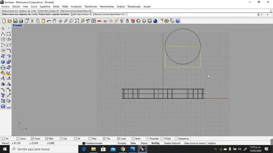The height and width of the screenshot is (153, 273).
Task: Open the Superficie menu
Action: point(45,7)
